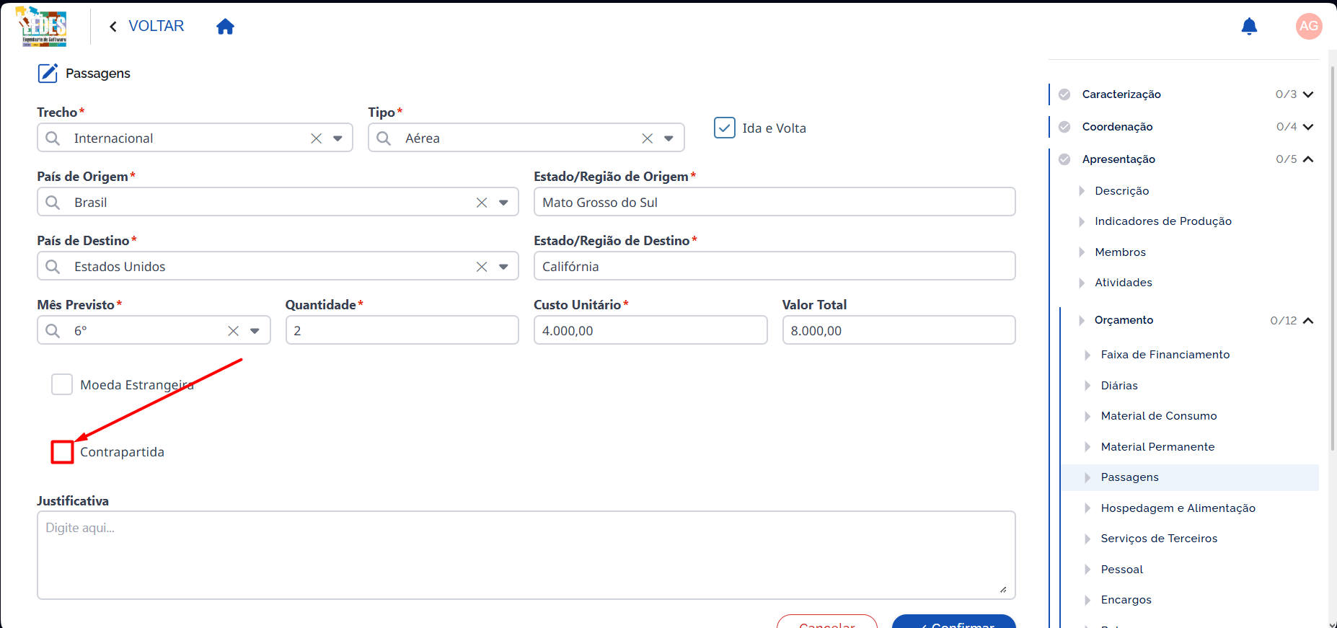Open Encargos in sidebar
The image size is (1337, 628).
tap(1126, 600)
